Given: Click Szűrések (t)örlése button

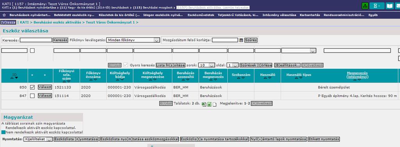Looking at the screenshot, I should (256, 65).
